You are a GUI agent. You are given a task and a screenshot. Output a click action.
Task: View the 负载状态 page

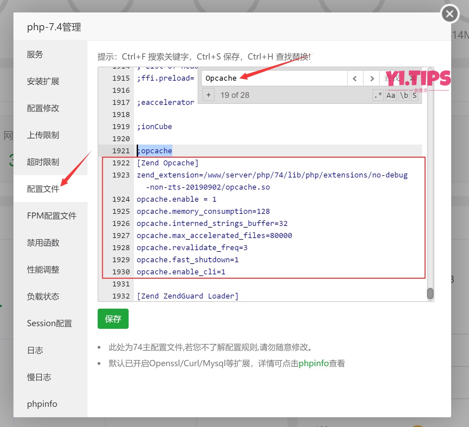pos(43,296)
